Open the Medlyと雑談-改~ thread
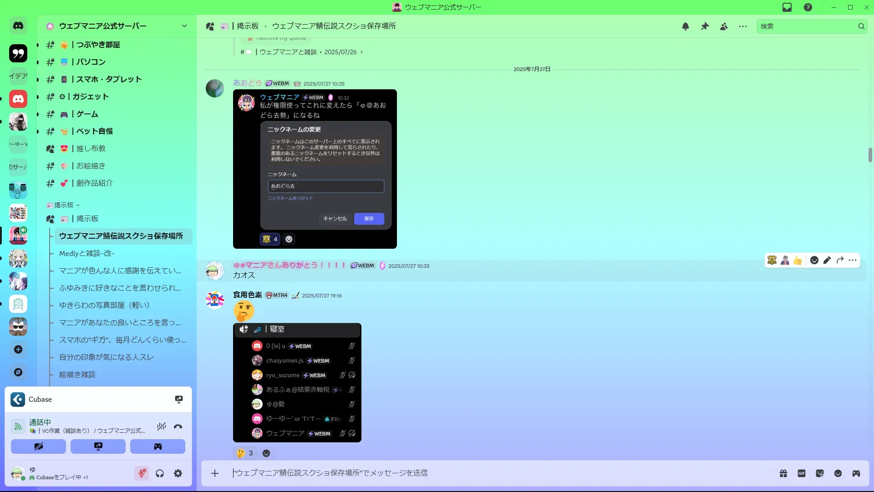874x492 pixels. (x=87, y=253)
